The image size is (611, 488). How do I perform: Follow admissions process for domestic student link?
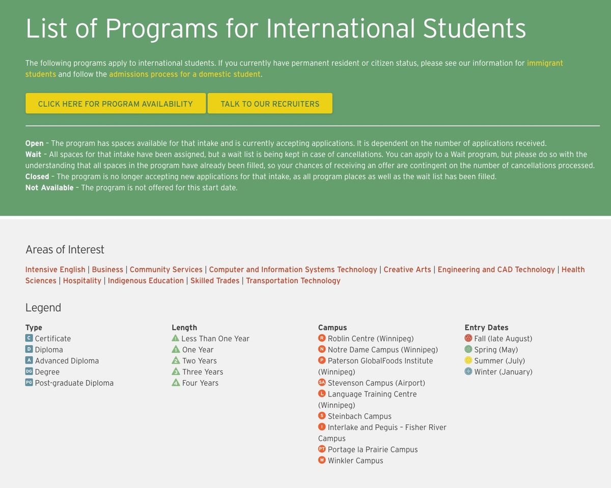pos(185,74)
